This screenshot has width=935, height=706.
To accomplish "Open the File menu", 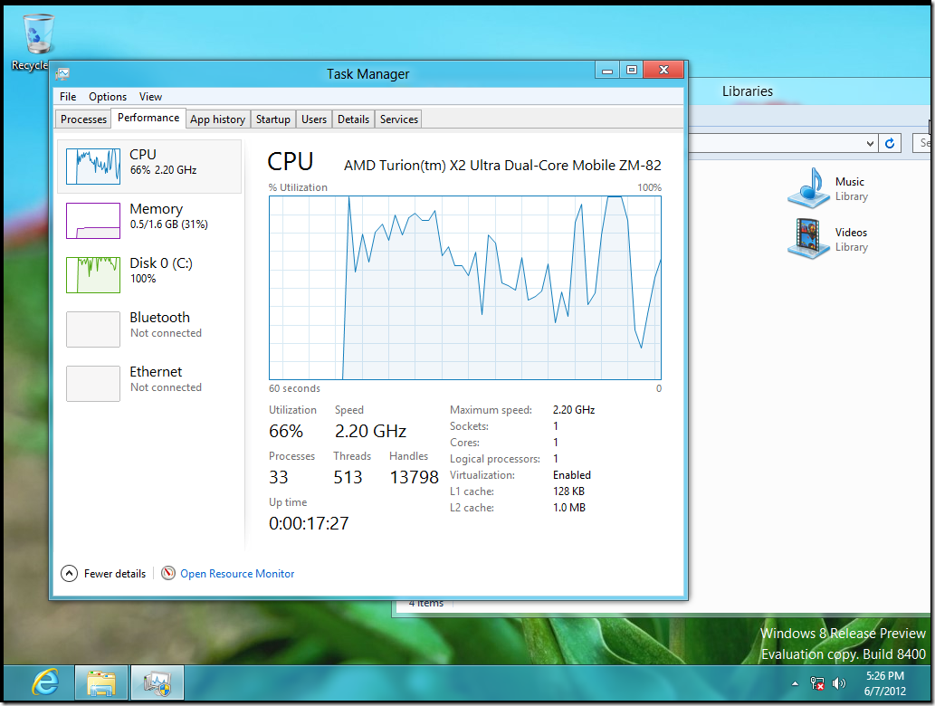I will [x=67, y=97].
